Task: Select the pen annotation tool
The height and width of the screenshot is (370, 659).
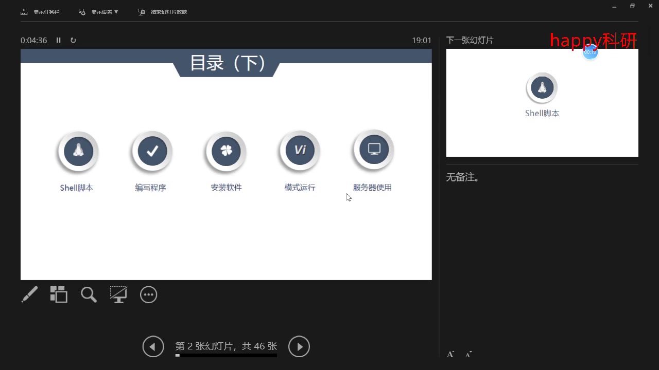Action: pos(29,294)
